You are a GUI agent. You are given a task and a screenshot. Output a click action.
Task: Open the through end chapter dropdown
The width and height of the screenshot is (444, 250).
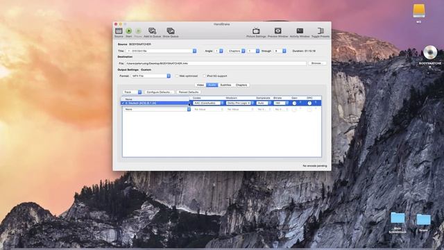coord(280,51)
